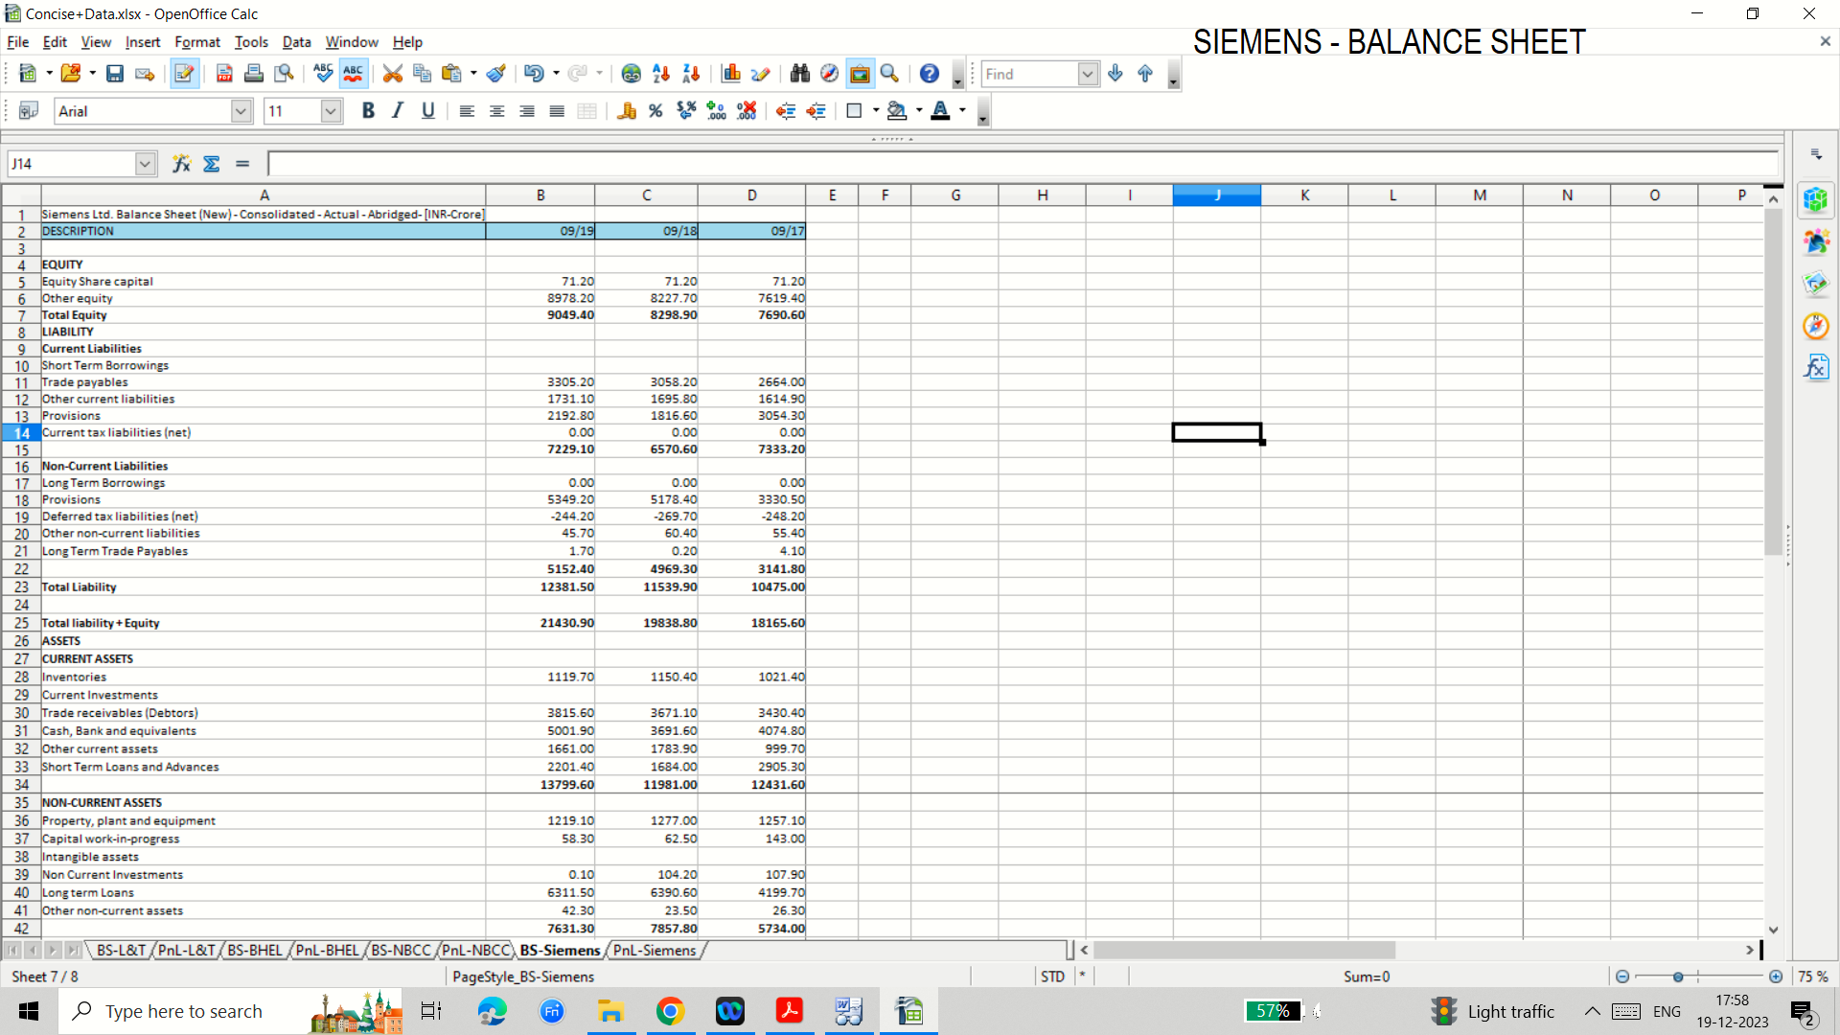Screen dimensions: 1840x1035
Task: Open the font size dropdown
Action: (x=331, y=111)
